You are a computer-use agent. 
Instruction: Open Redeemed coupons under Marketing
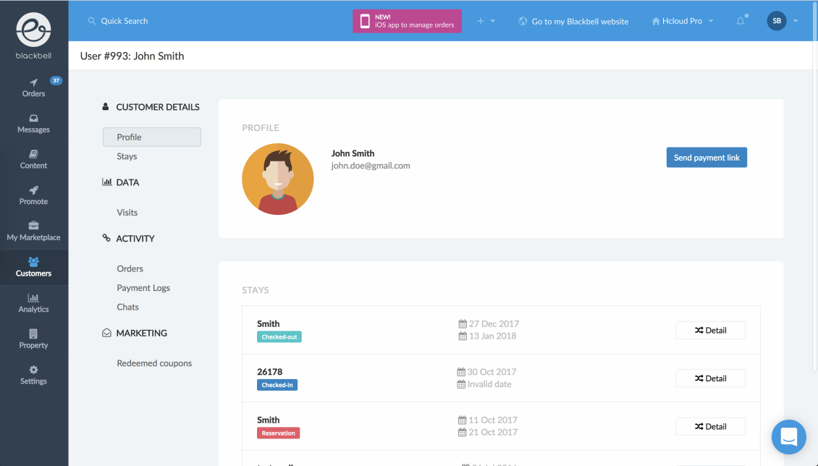click(x=154, y=363)
